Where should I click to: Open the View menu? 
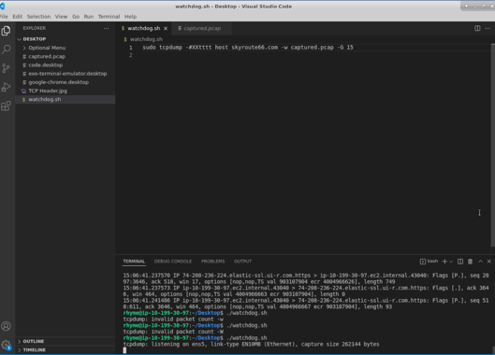(61, 17)
